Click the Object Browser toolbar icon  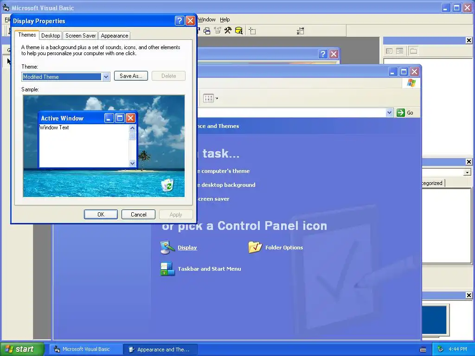[x=218, y=31]
